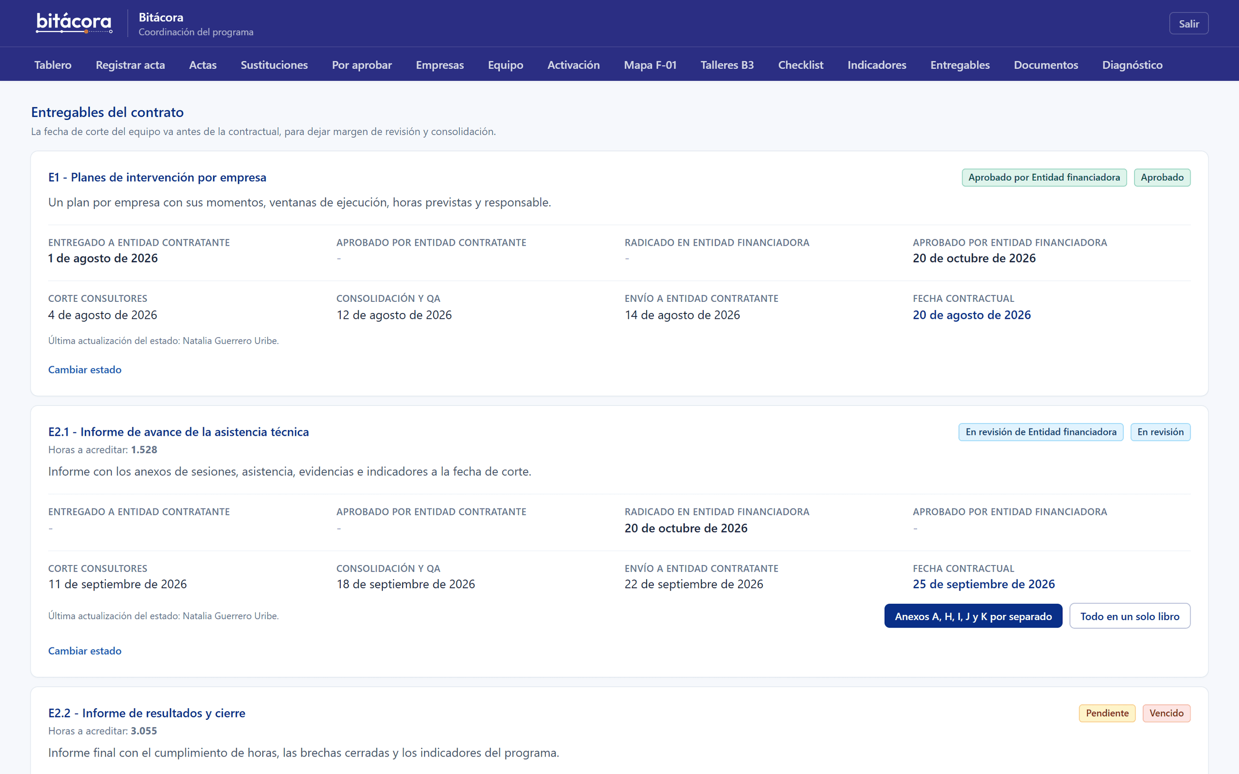This screenshot has height=774, width=1239.
Task: Open the Actas section
Action: (203, 65)
